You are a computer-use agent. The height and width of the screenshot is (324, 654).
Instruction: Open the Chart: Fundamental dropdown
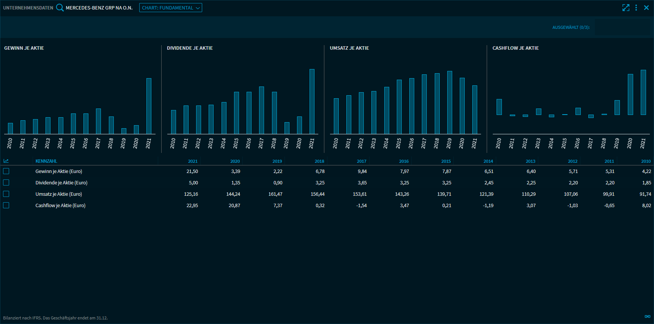[171, 8]
